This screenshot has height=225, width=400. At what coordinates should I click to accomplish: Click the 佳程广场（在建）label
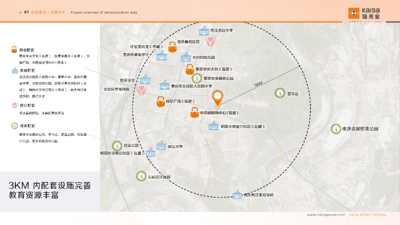[x=180, y=101]
